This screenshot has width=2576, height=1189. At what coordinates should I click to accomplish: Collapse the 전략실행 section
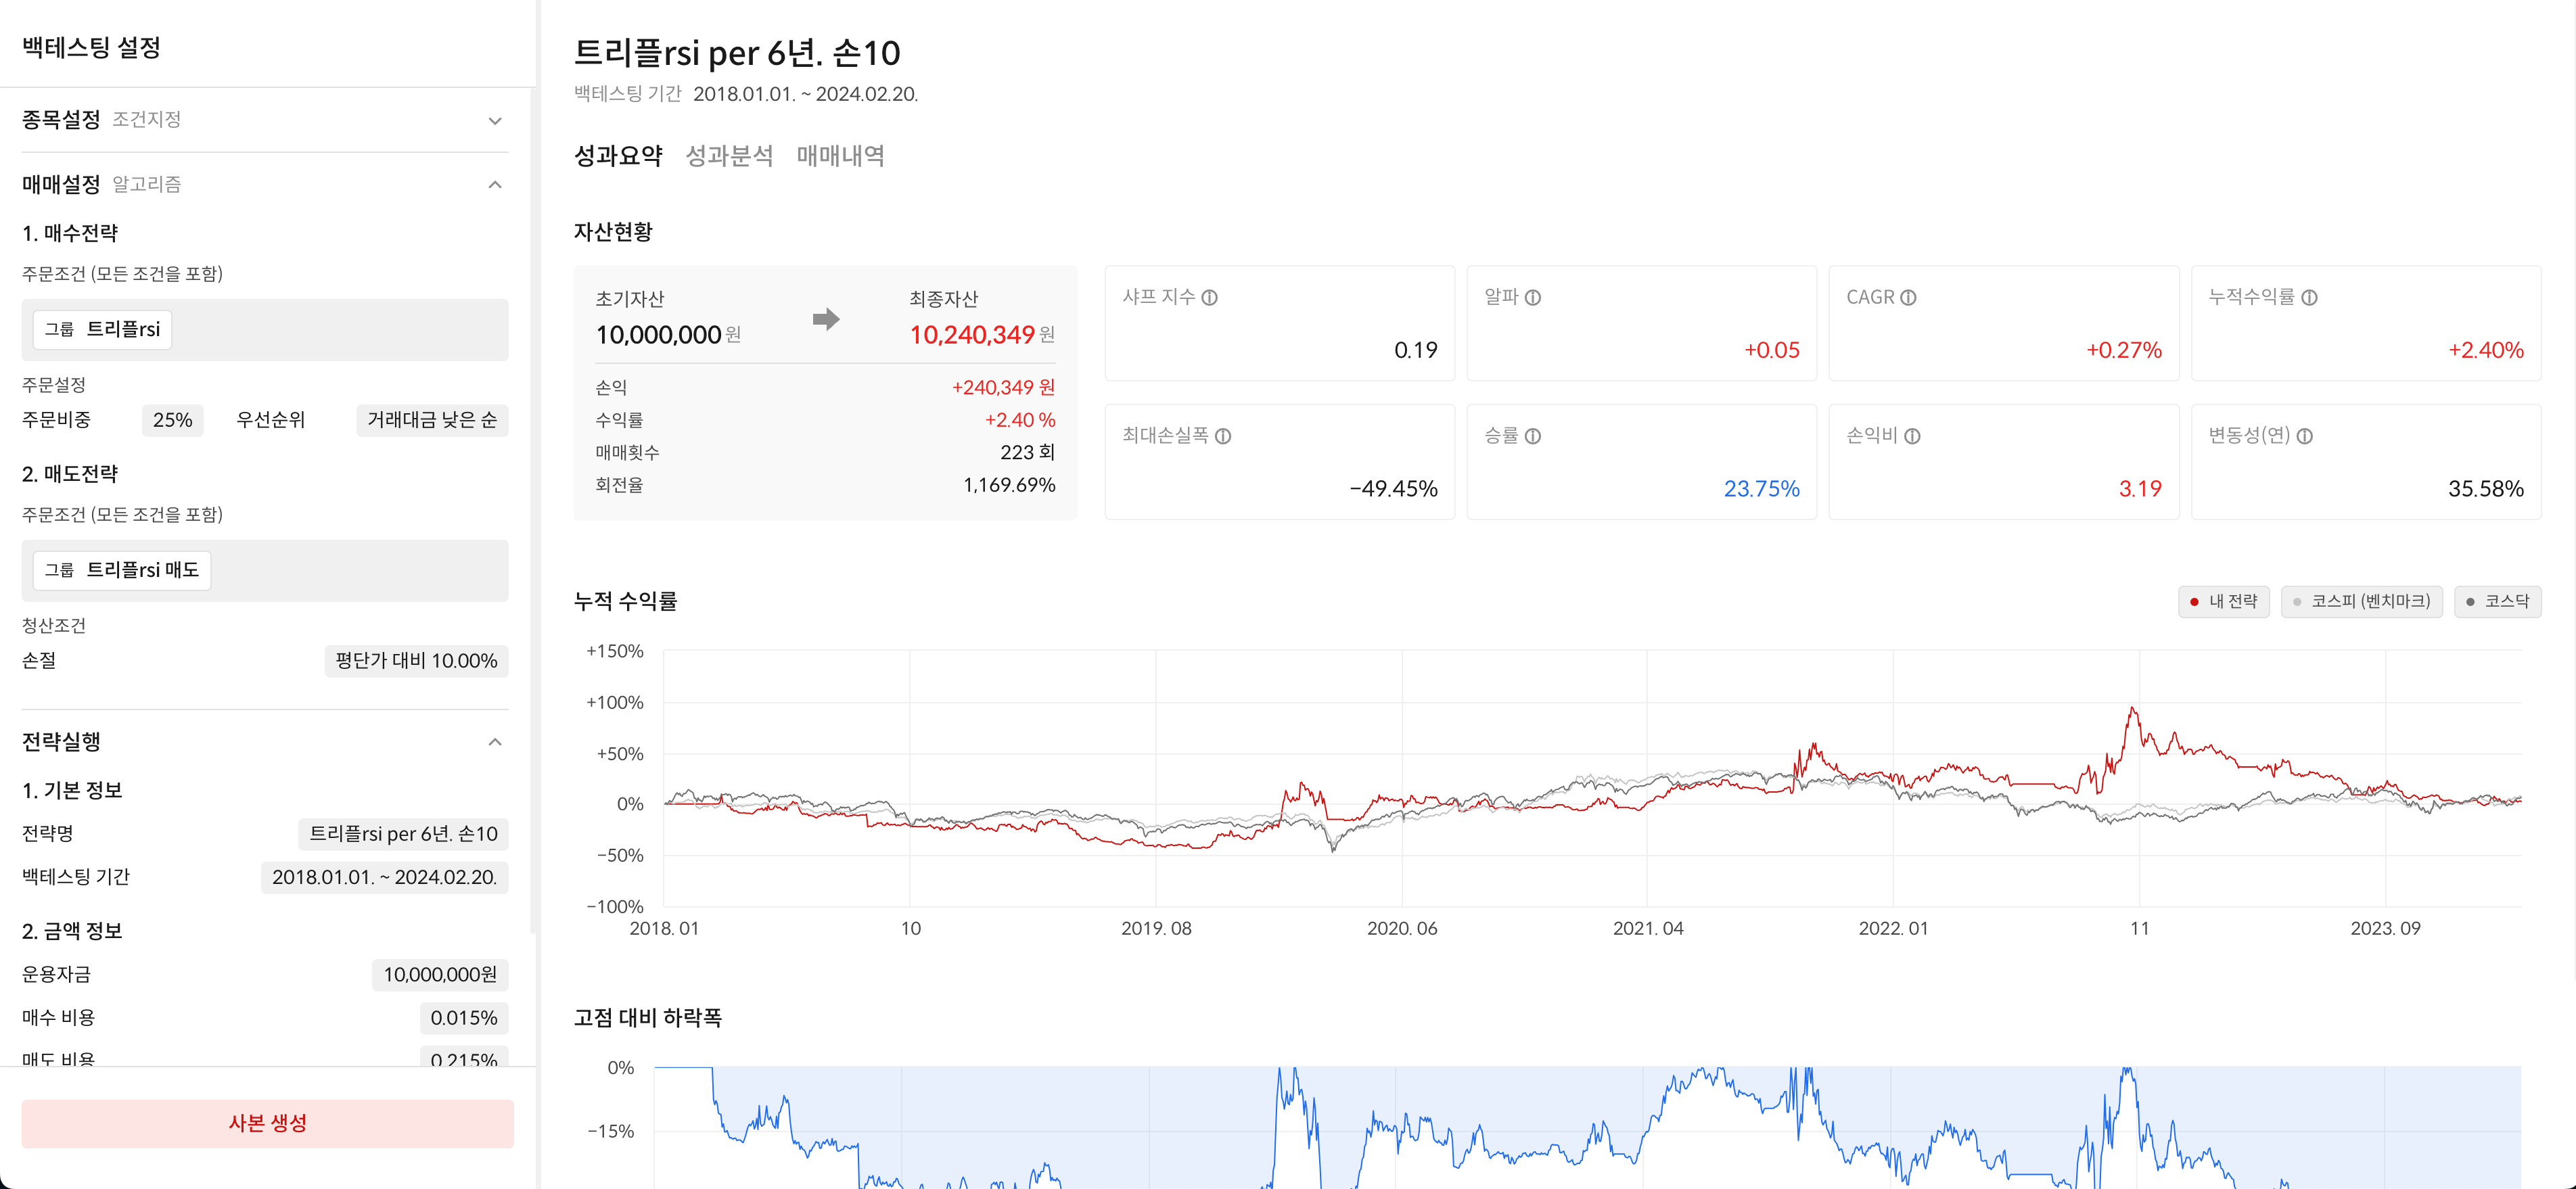pos(494,742)
